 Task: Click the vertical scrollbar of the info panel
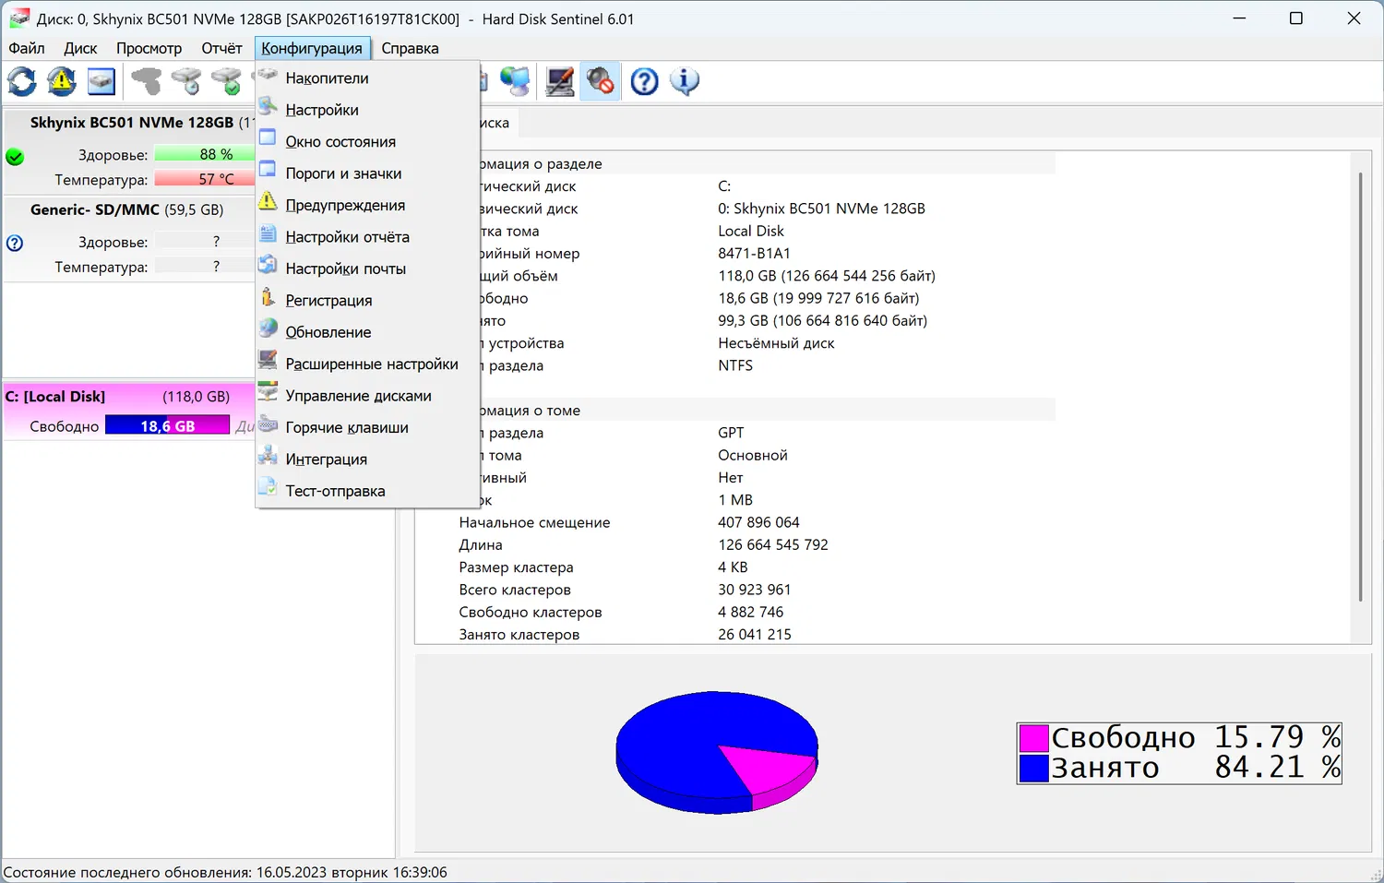click(x=1360, y=388)
